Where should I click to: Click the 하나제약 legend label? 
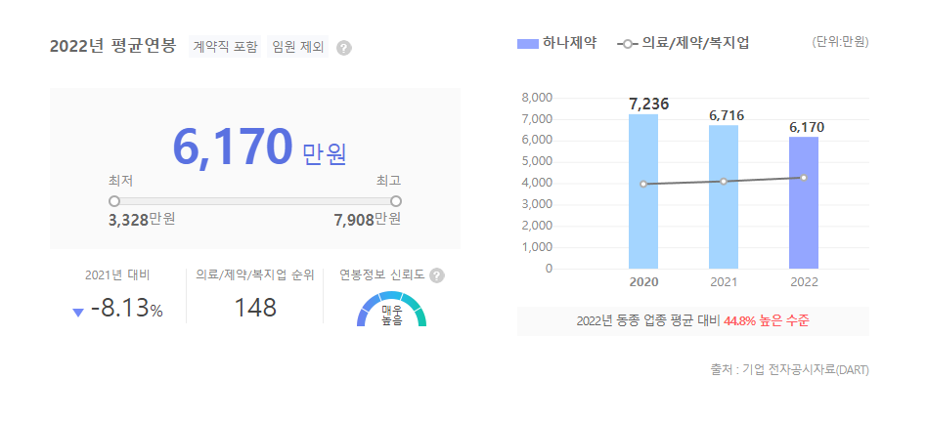569,43
